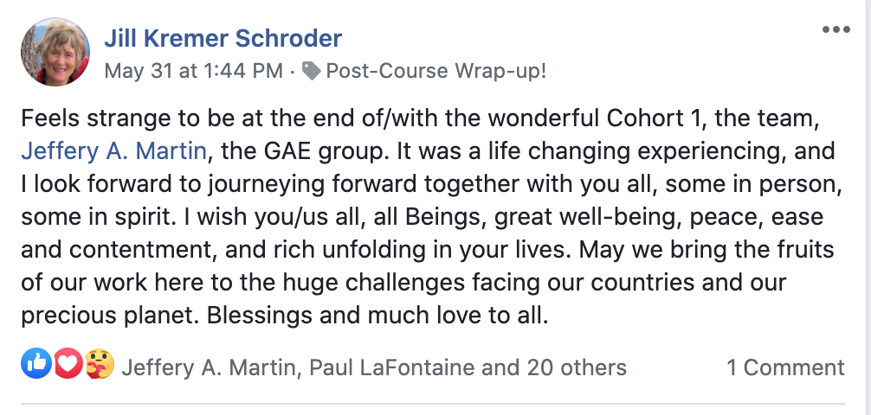Follow the Jeffery A. Martin mention in post text
Screen dimensions: 871x415
pyautogui.click(x=114, y=151)
